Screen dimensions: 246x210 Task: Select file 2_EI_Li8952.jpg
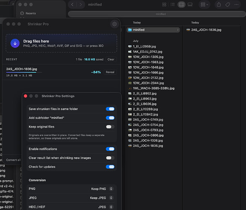[145, 93]
